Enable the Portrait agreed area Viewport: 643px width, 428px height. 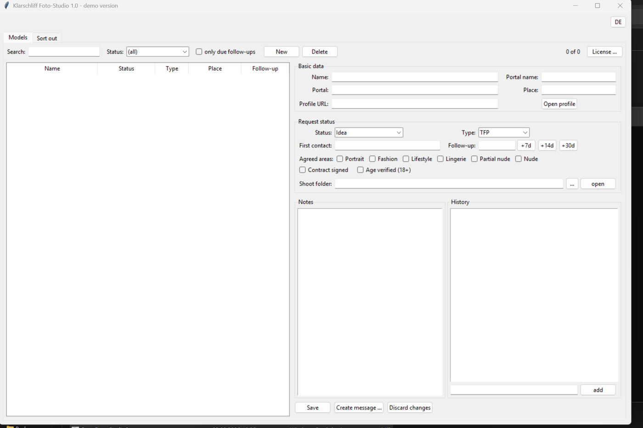click(340, 159)
